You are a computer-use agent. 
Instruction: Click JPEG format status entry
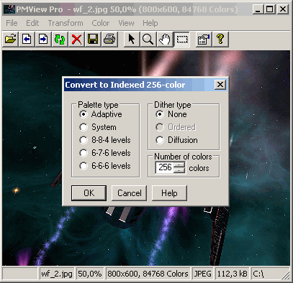[x=203, y=274]
